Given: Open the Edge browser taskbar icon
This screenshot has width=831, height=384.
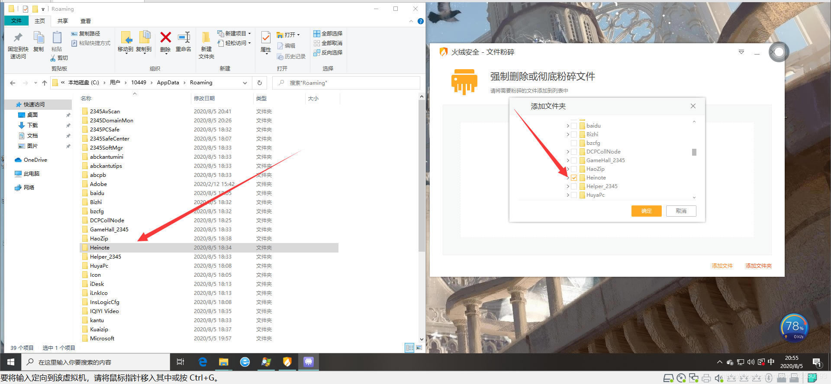Looking at the screenshot, I should tap(202, 362).
